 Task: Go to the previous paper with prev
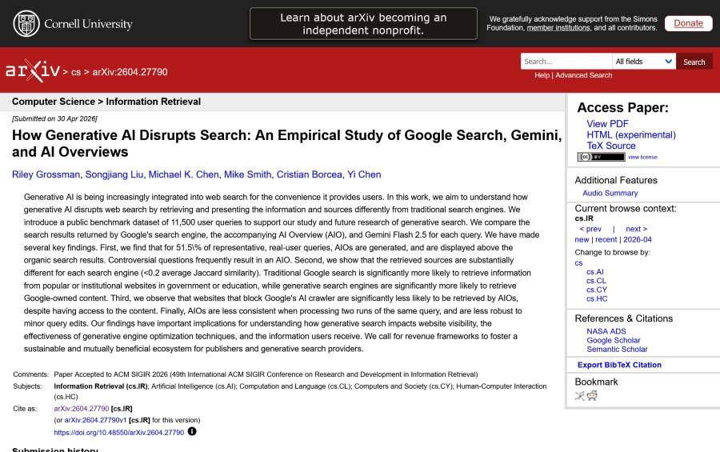tap(590, 229)
